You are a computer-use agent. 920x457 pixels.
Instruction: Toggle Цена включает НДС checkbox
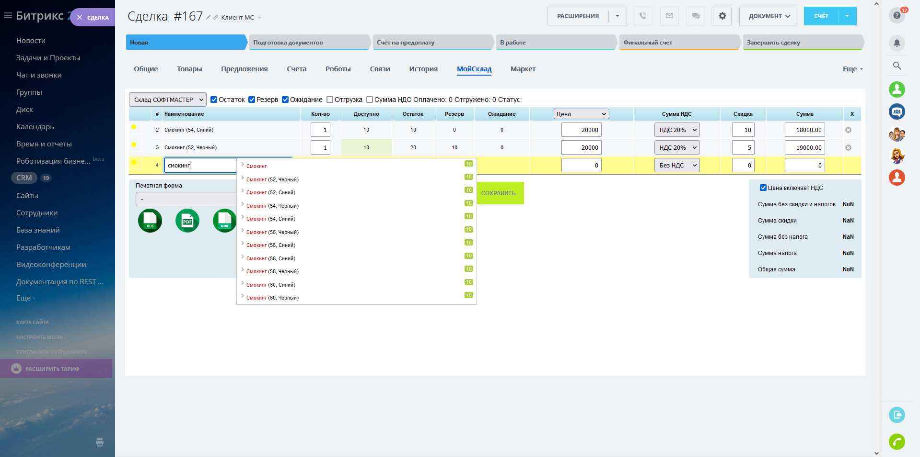pyautogui.click(x=763, y=188)
